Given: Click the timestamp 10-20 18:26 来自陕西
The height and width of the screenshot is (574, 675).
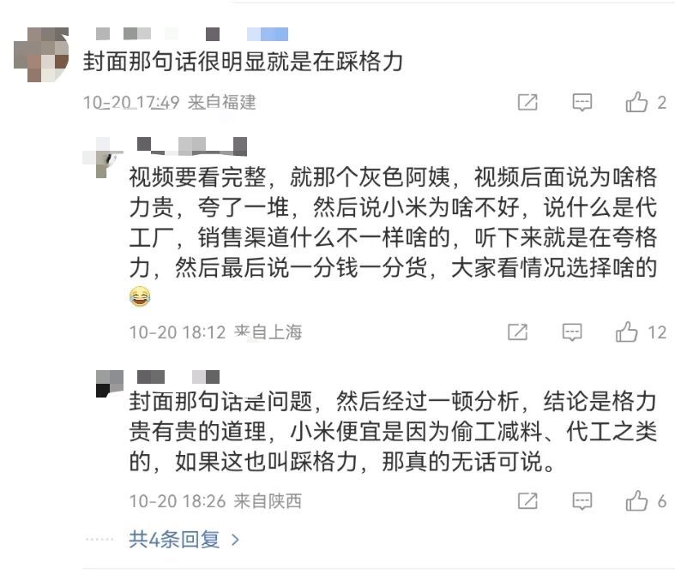Looking at the screenshot, I should (215, 500).
